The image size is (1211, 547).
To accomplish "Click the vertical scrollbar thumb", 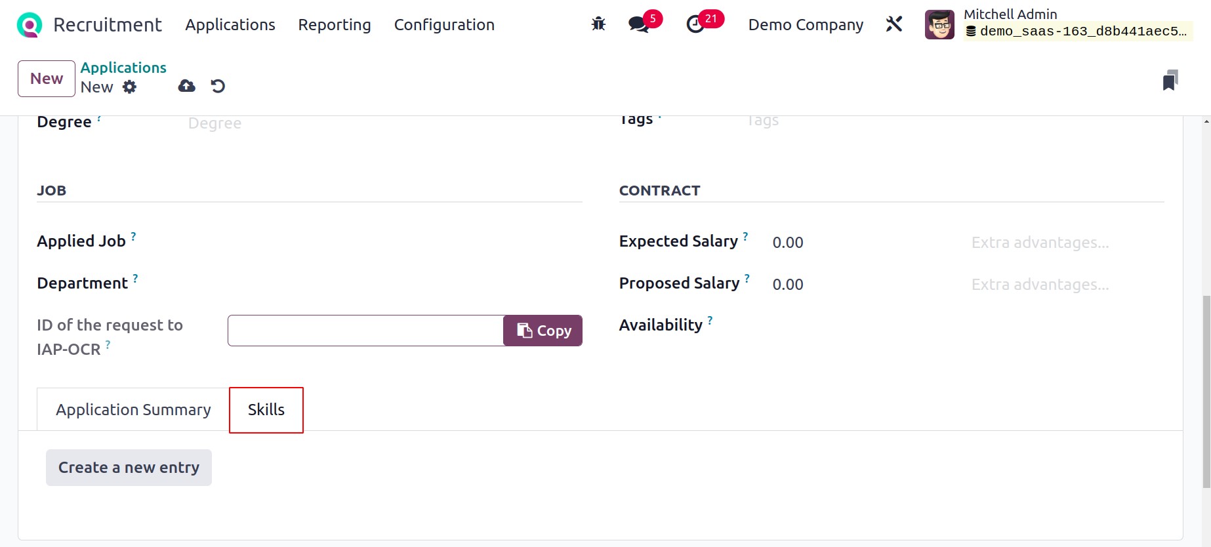I will click(1206, 392).
